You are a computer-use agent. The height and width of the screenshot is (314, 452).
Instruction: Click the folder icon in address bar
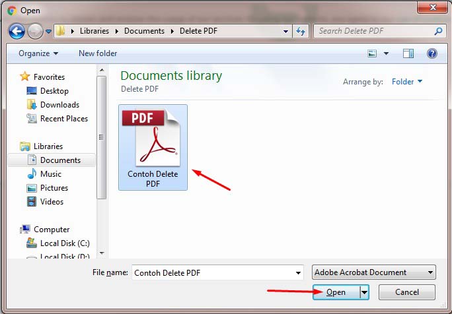[60, 31]
